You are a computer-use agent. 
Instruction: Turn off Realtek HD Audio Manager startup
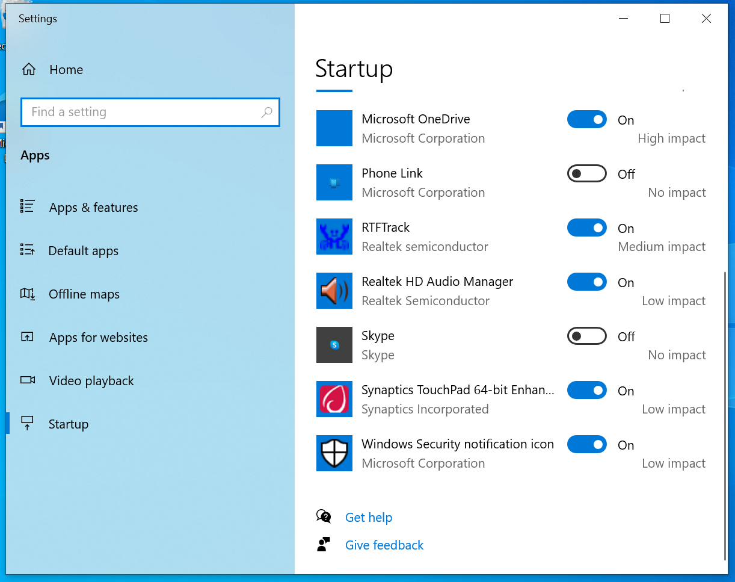(x=586, y=282)
